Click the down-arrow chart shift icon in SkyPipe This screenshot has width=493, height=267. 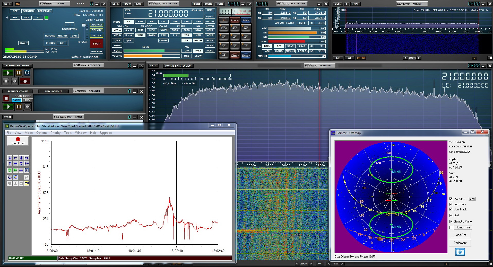click(10, 158)
